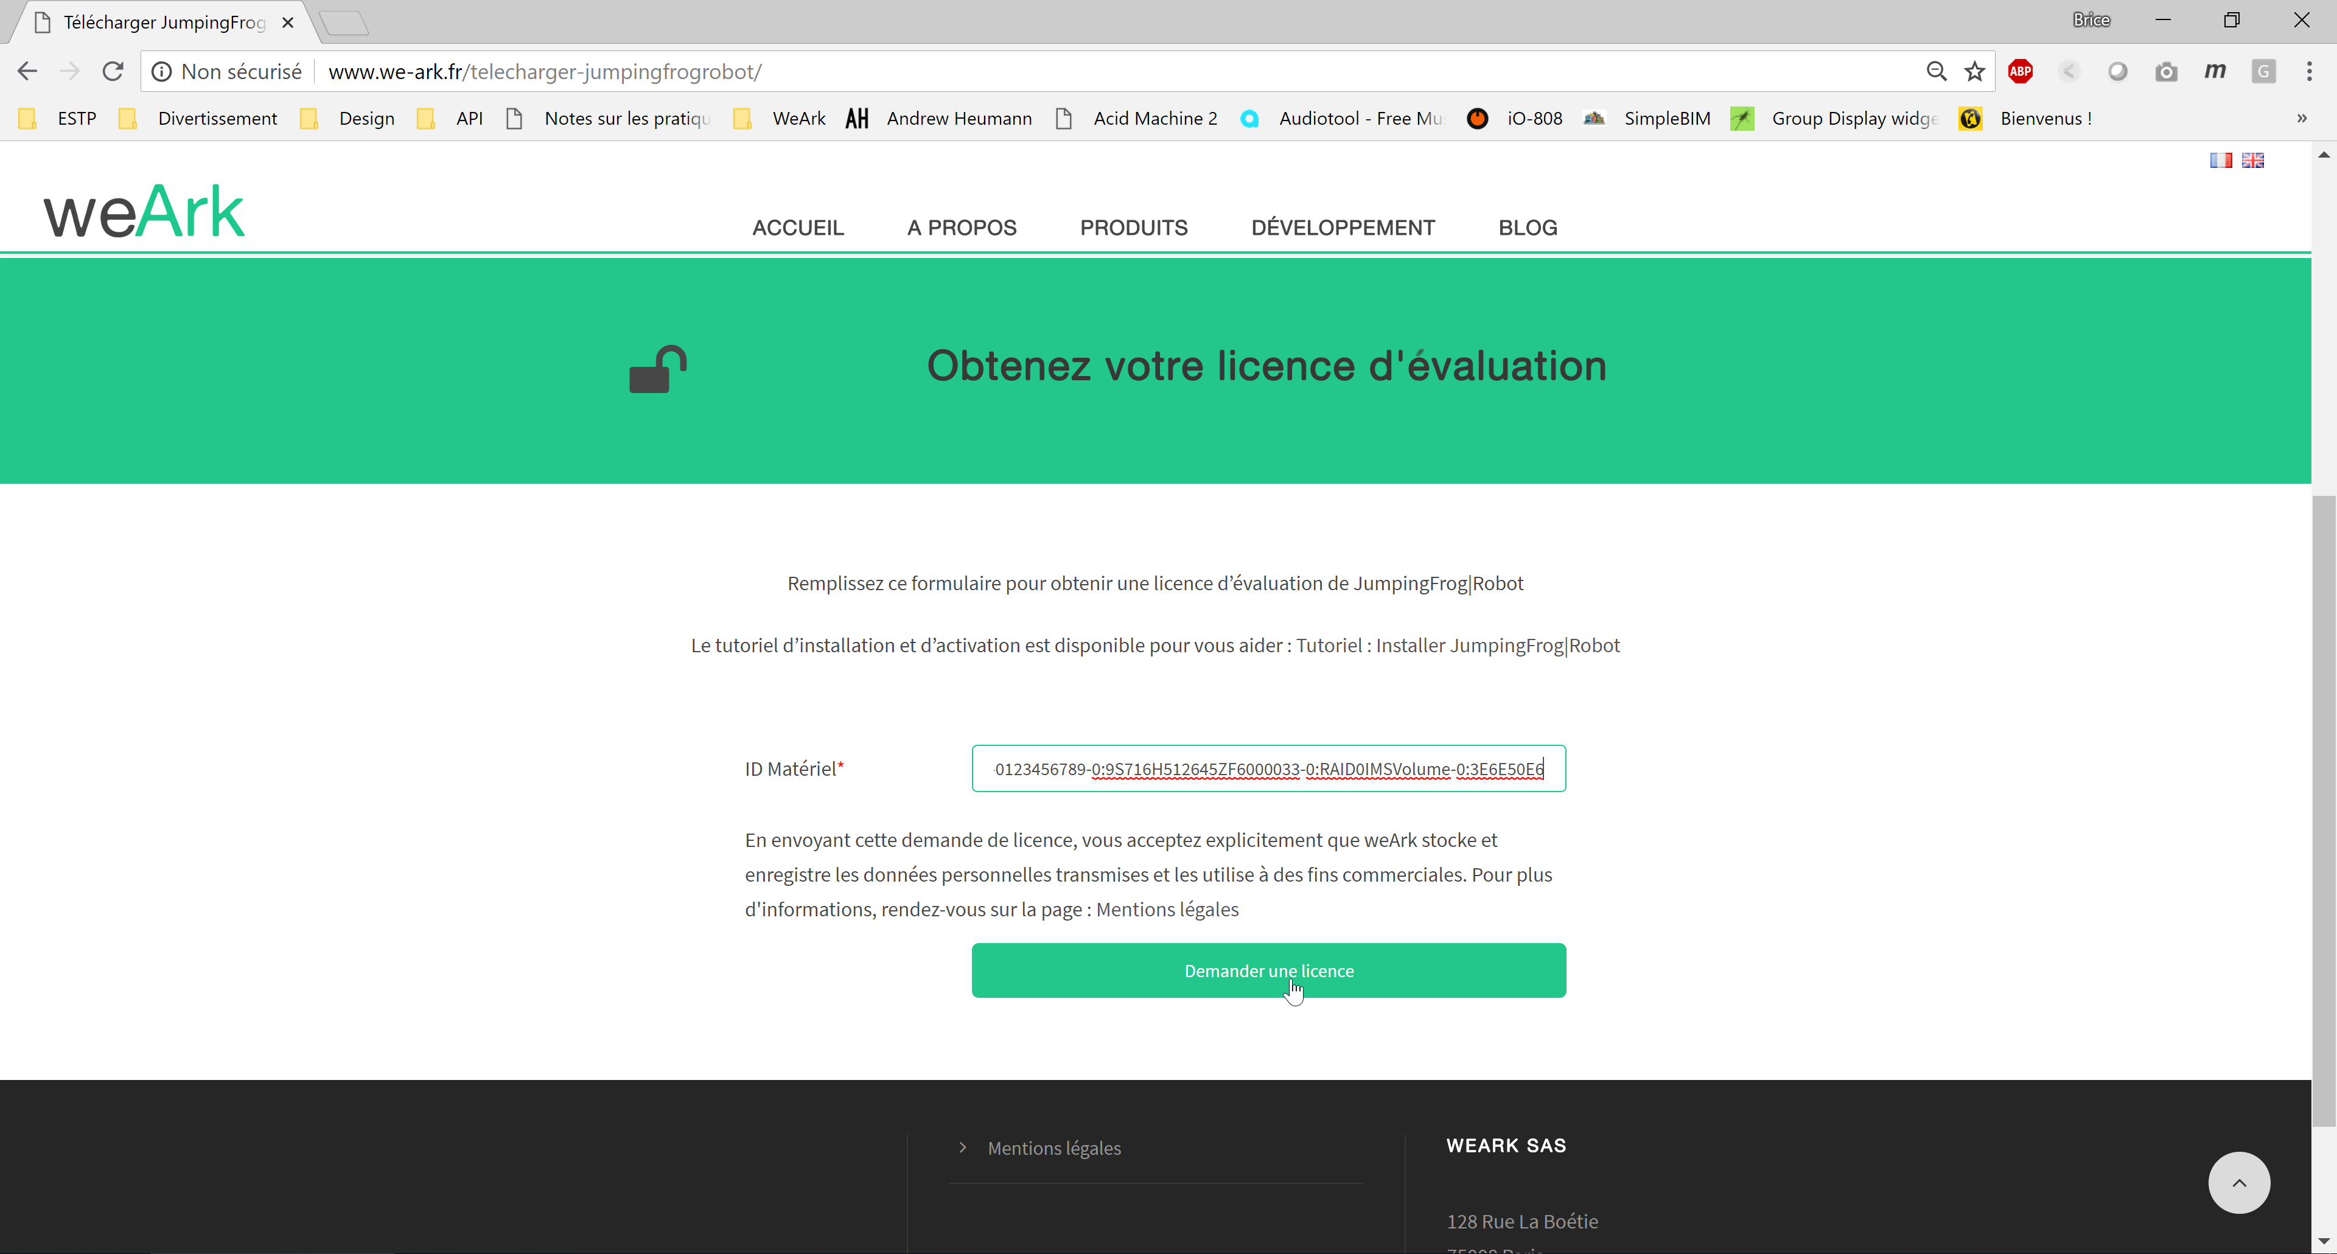The image size is (2337, 1254).
Task: Click the 'Demander une licence' button
Action: point(1269,970)
